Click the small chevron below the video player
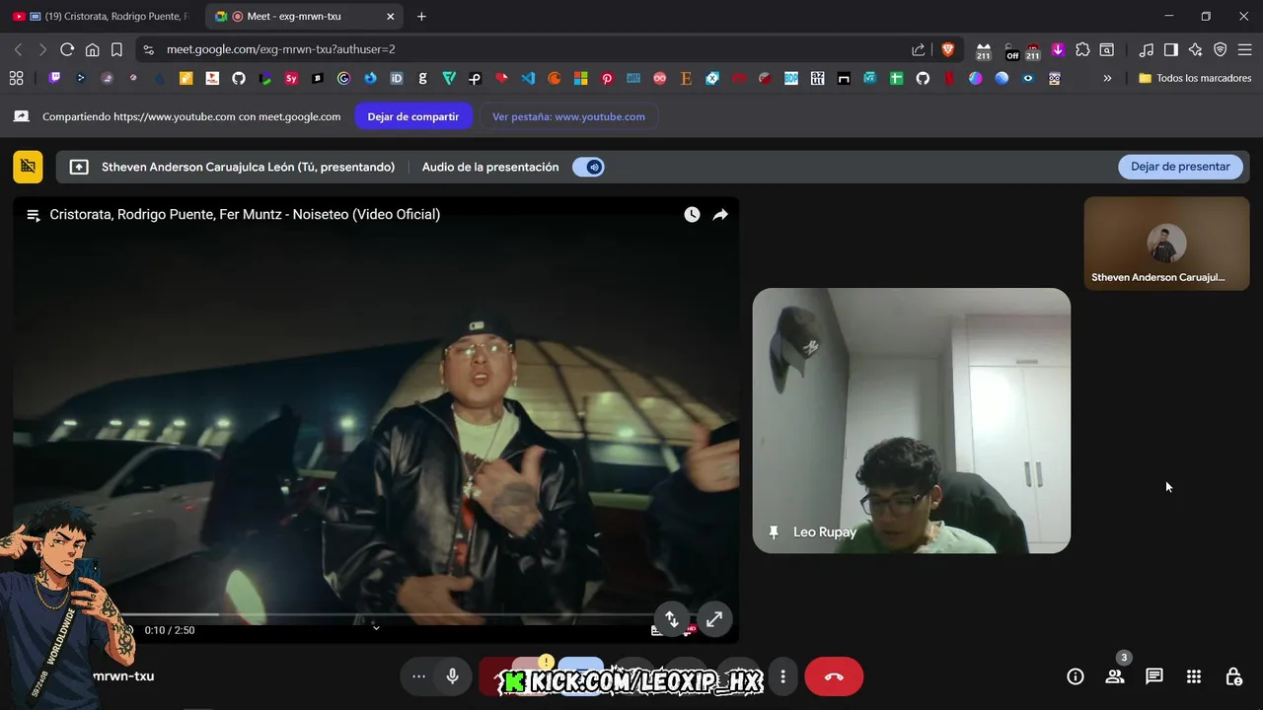Viewport: 1263px width, 710px height. [376, 628]
